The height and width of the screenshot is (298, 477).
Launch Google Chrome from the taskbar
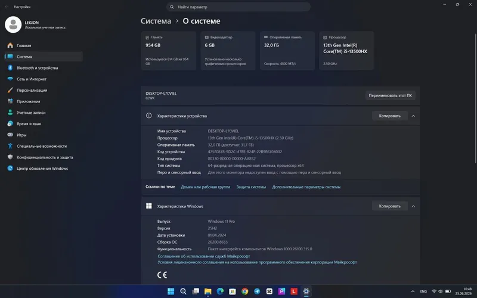(245, 291)
